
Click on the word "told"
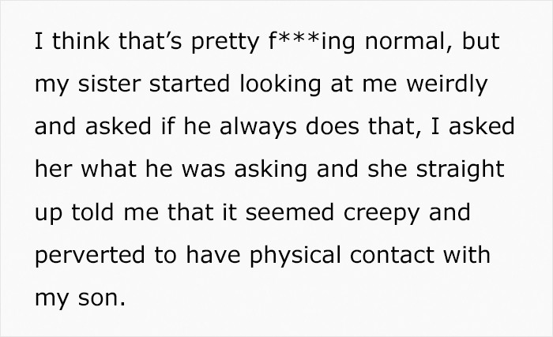tap(92, 212)
